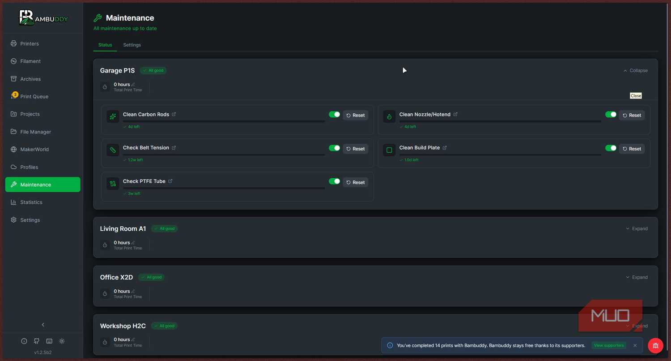Open Print Queue in the sidebar
Viewport: 671px width, 361px height.
[43, 97]
